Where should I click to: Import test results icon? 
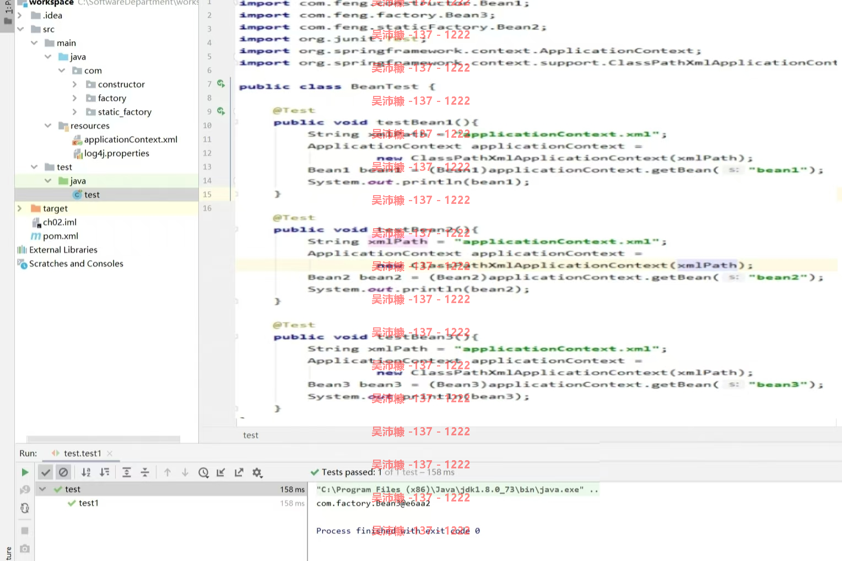[x=221, y=472]
